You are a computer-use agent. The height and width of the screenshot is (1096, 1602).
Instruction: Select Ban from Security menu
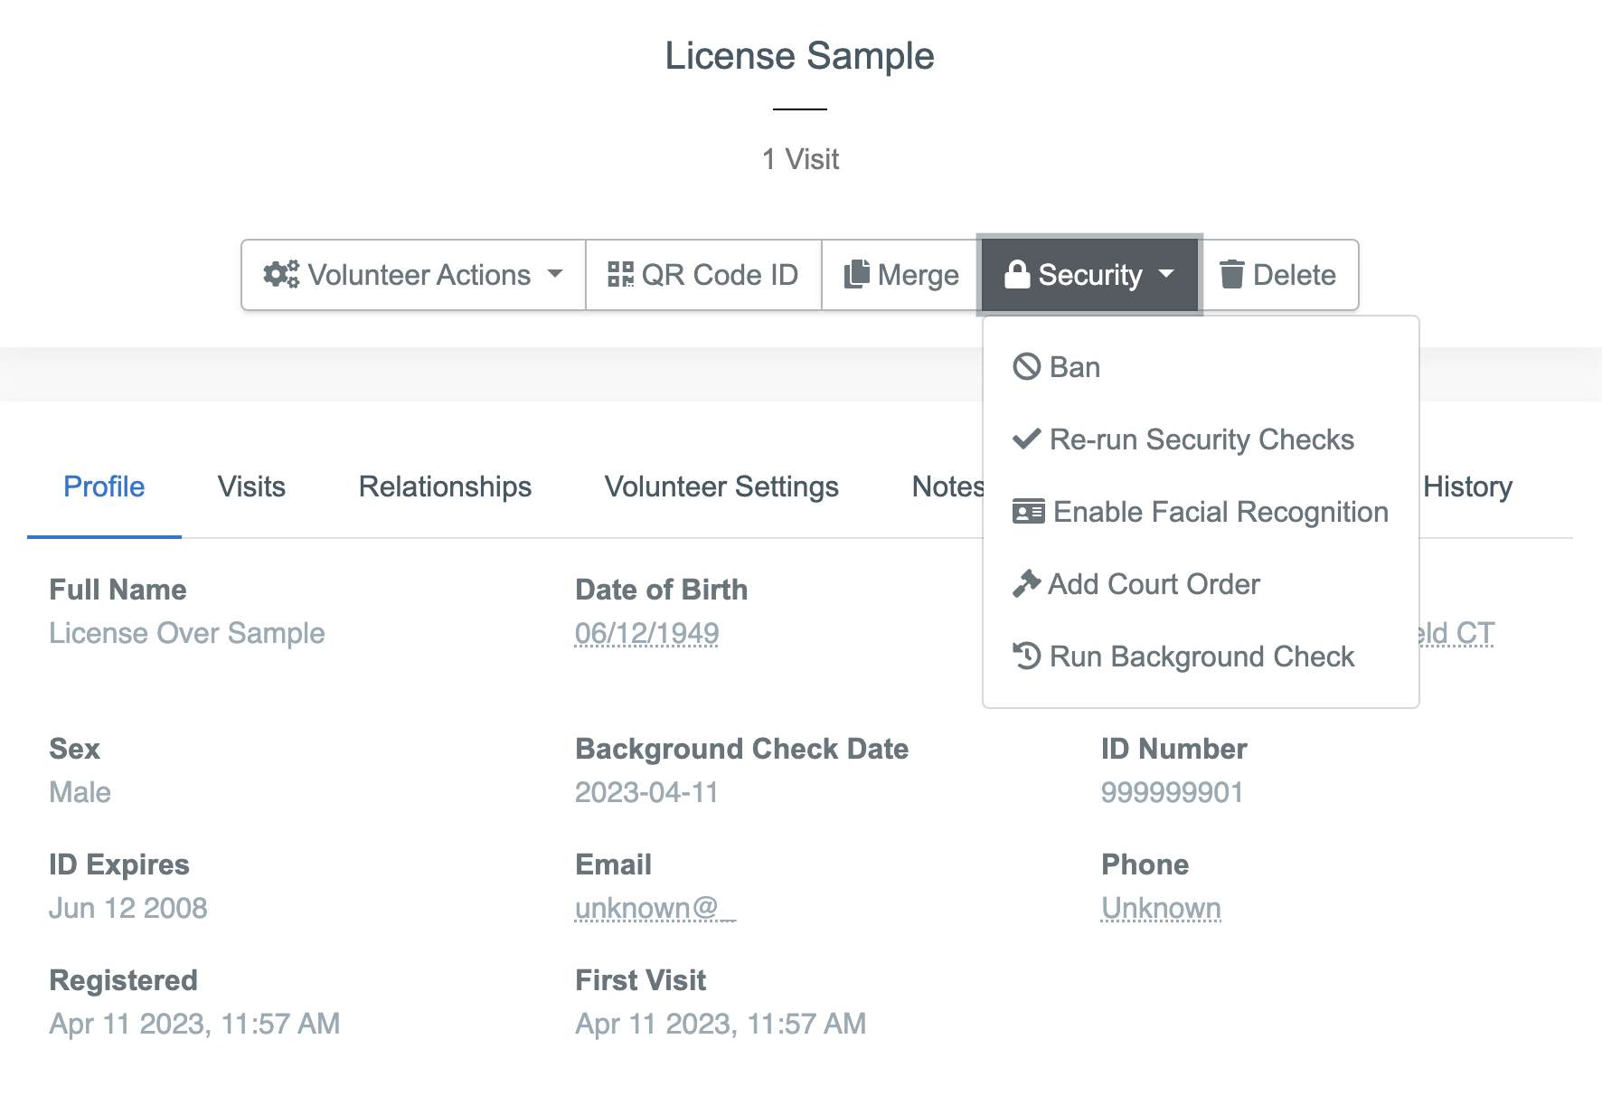pyautogui.click(x=1201, y=367)
